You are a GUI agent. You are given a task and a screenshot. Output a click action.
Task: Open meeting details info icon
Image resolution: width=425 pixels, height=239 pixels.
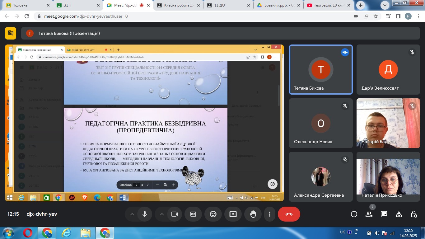point(354,214)
